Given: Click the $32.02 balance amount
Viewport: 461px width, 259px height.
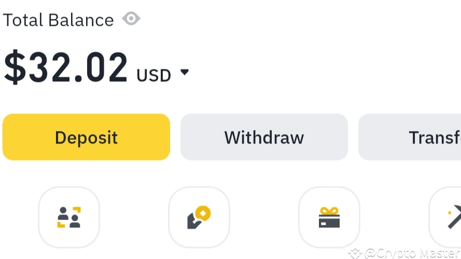Looking at the screenshot, I should click(x=66, y=67).
